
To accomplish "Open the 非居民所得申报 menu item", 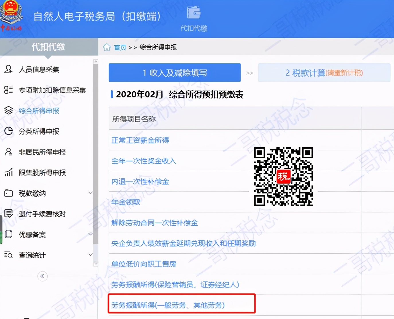I will click(x=42, y=152).
